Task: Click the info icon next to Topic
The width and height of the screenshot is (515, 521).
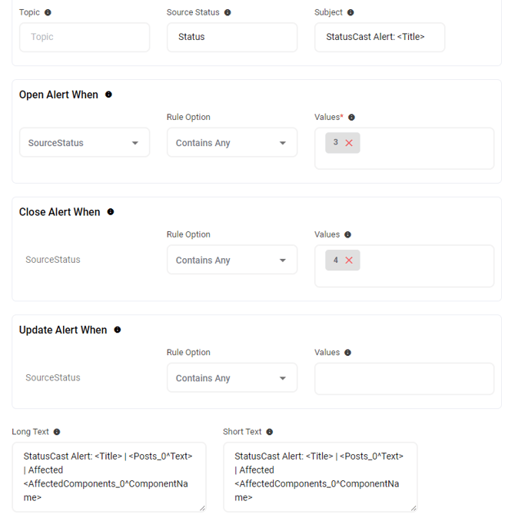Action: [x=48, y=13]
